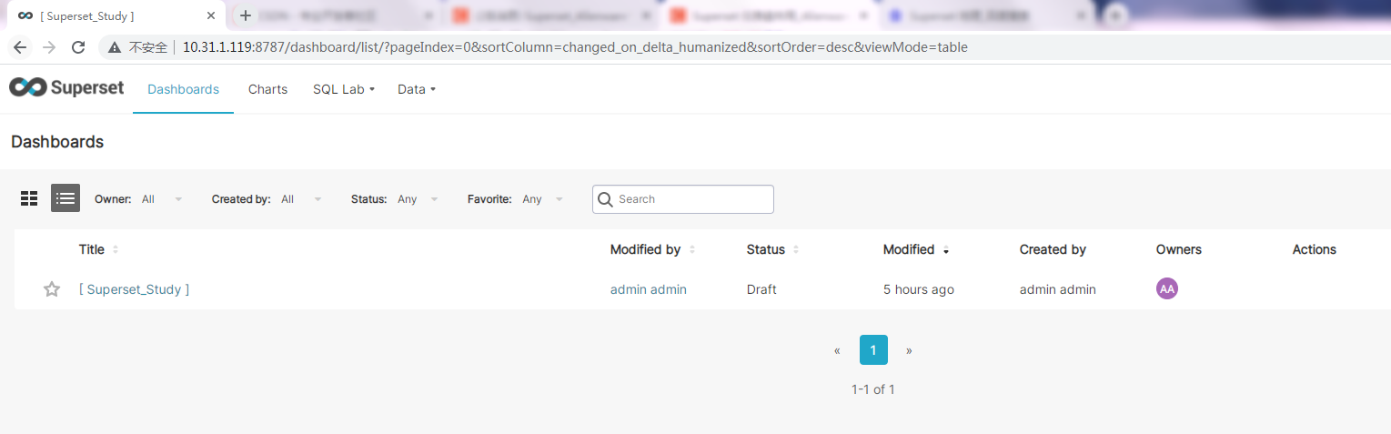This screenshot has width=1391, height=434.
Task: Open the Created by filter dropdown
Action: (301, 199)
